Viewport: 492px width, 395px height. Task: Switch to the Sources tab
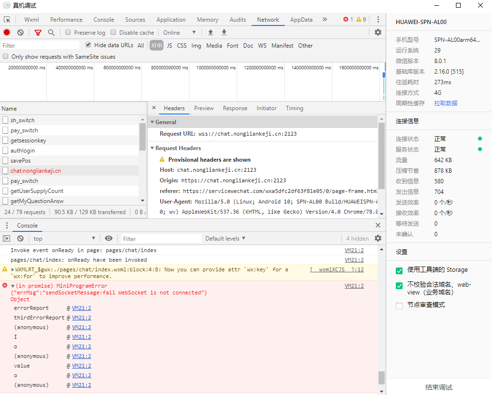pos(135,19)
